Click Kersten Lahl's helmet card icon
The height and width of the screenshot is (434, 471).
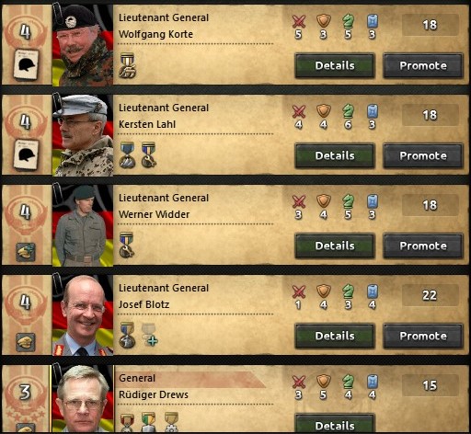tap(26, 154)
